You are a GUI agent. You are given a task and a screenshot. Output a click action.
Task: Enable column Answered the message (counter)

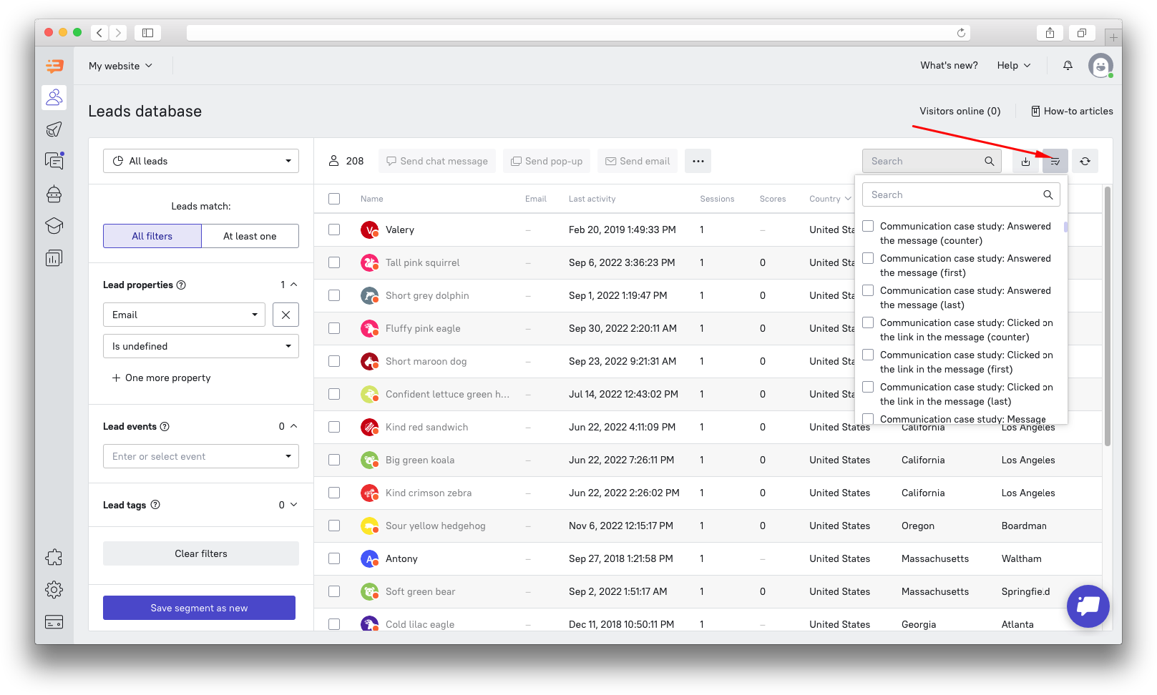click(868, 226)
